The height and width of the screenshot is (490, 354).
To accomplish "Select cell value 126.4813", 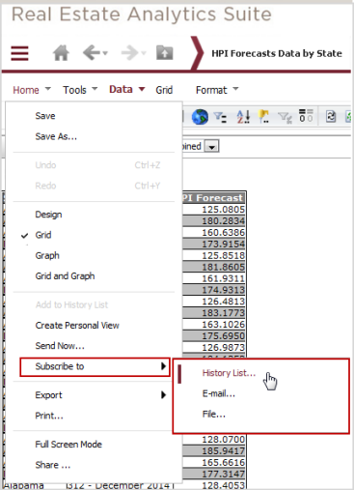I will (x=223, y=302).
